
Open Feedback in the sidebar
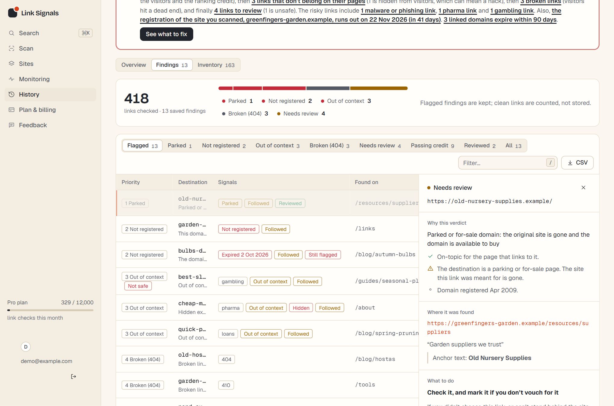[x=50, y=125]
